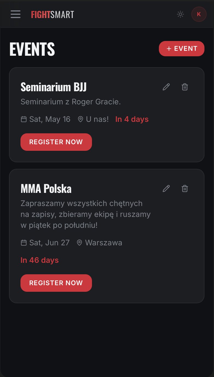Click the location pin beside Warszawa
Screen dimensions: 214x377
point(79,243)
